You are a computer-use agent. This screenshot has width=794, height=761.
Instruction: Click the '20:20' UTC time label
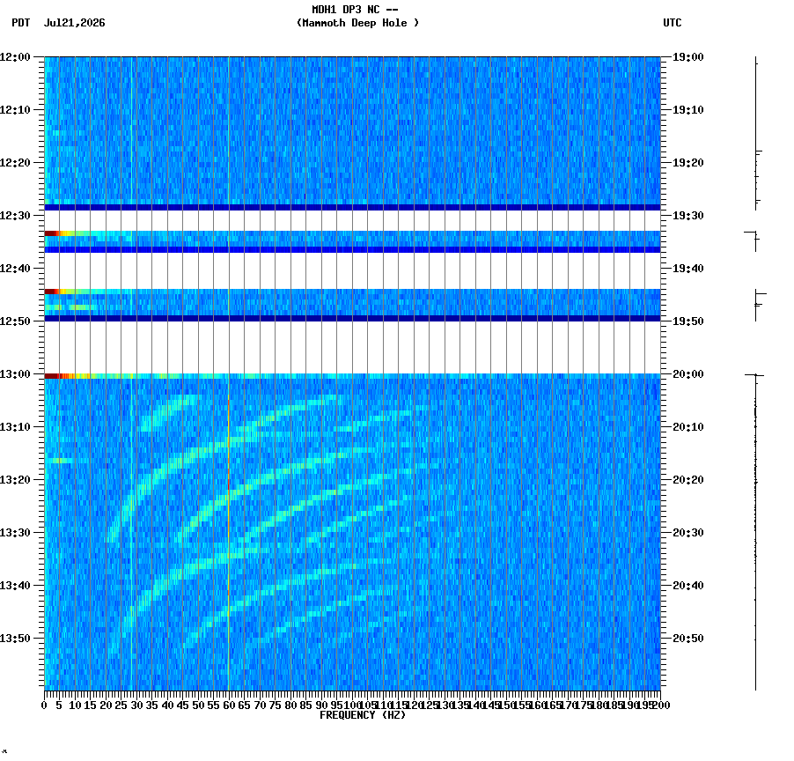click(688, 480)
